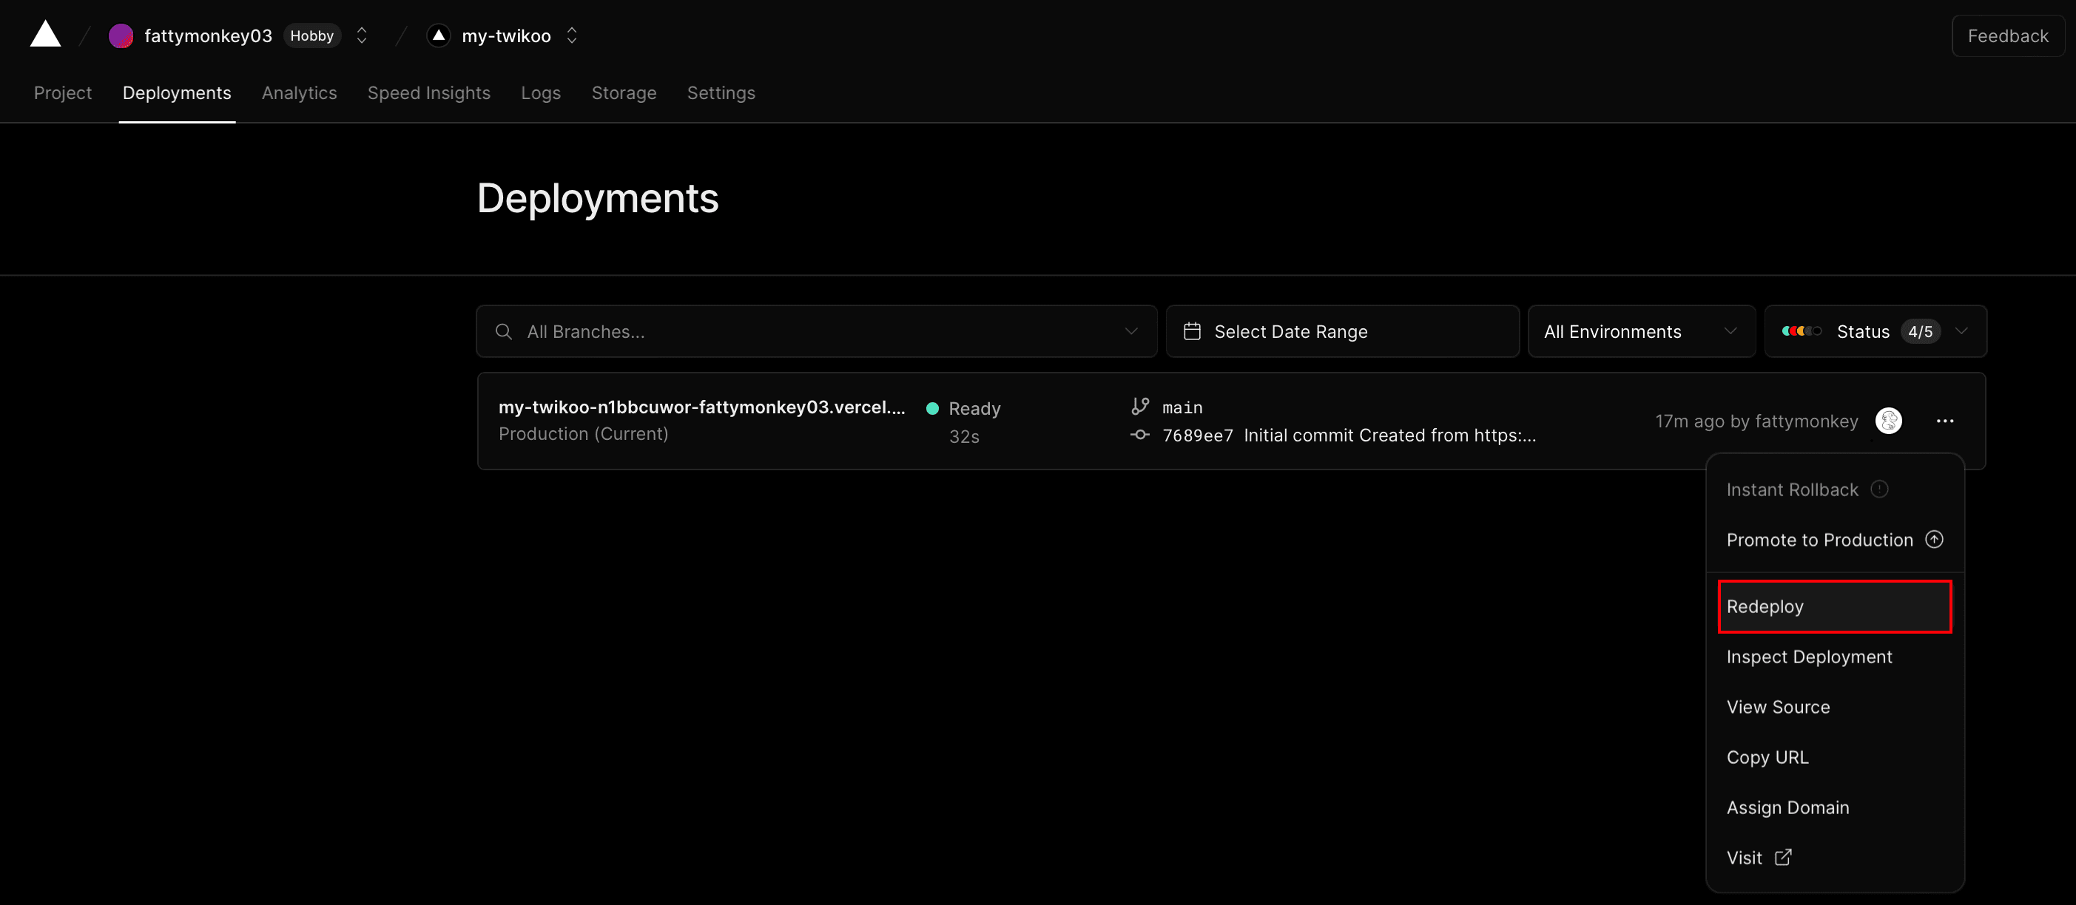Screen dimensions: 2076x905
Task: Click the 32s build duration
Action: pos(964,436)
